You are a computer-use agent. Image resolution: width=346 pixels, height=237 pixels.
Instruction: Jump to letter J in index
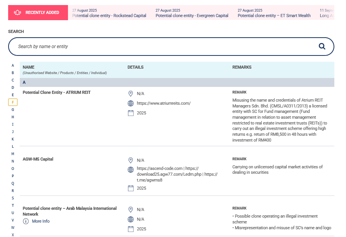point(13,132)
